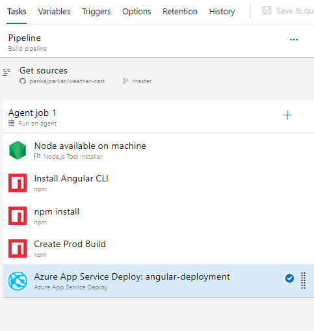The width and height of the screenshot is (314, 331).
Task: Click the branch icon next to master
Action: 125,81
